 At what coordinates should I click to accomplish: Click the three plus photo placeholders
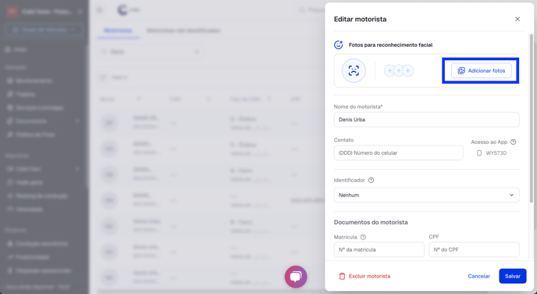(399, 70)
